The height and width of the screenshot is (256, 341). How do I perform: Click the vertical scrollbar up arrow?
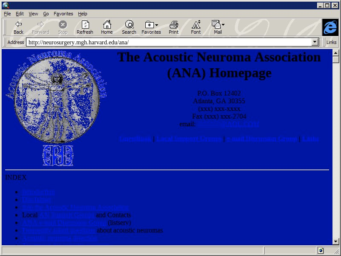coord(336,52)
